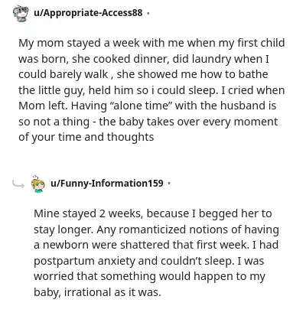The width and height of the screenshot is (306, 319).
Task: Click the last line 'baby, irrational as it was.'
Action: point(97,293)
